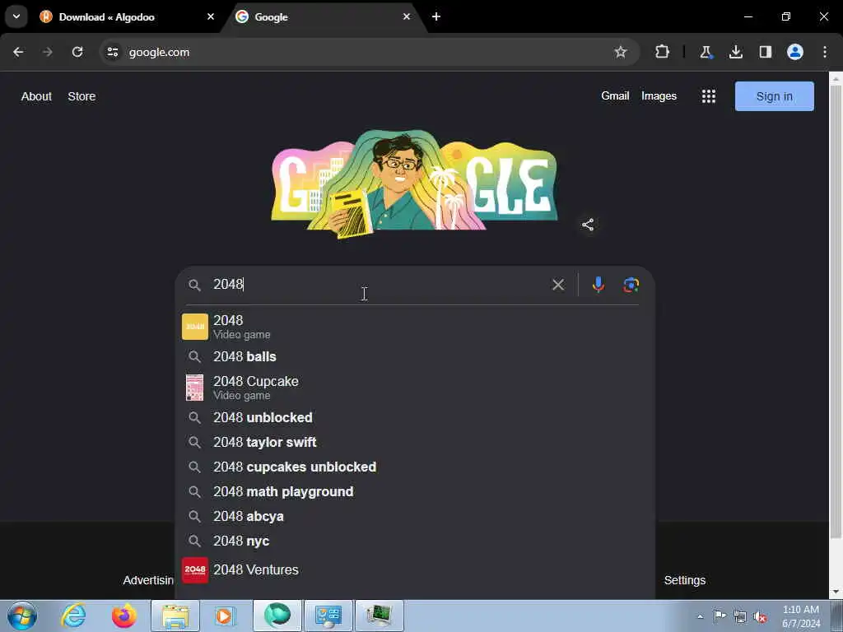Click the About link
The height and width of the screenshot is (632, 843).
(x=36, y=96)
